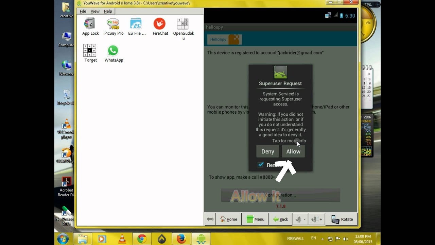Lower volume with the speaker minus button
The width and height of the screenshot is (435, 245).
pos(300,219)
